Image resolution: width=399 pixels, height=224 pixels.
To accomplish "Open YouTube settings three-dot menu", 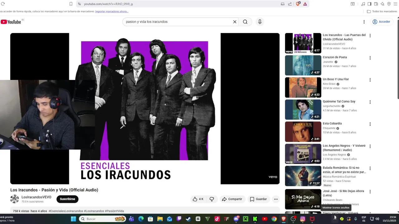I will [364, 22].
